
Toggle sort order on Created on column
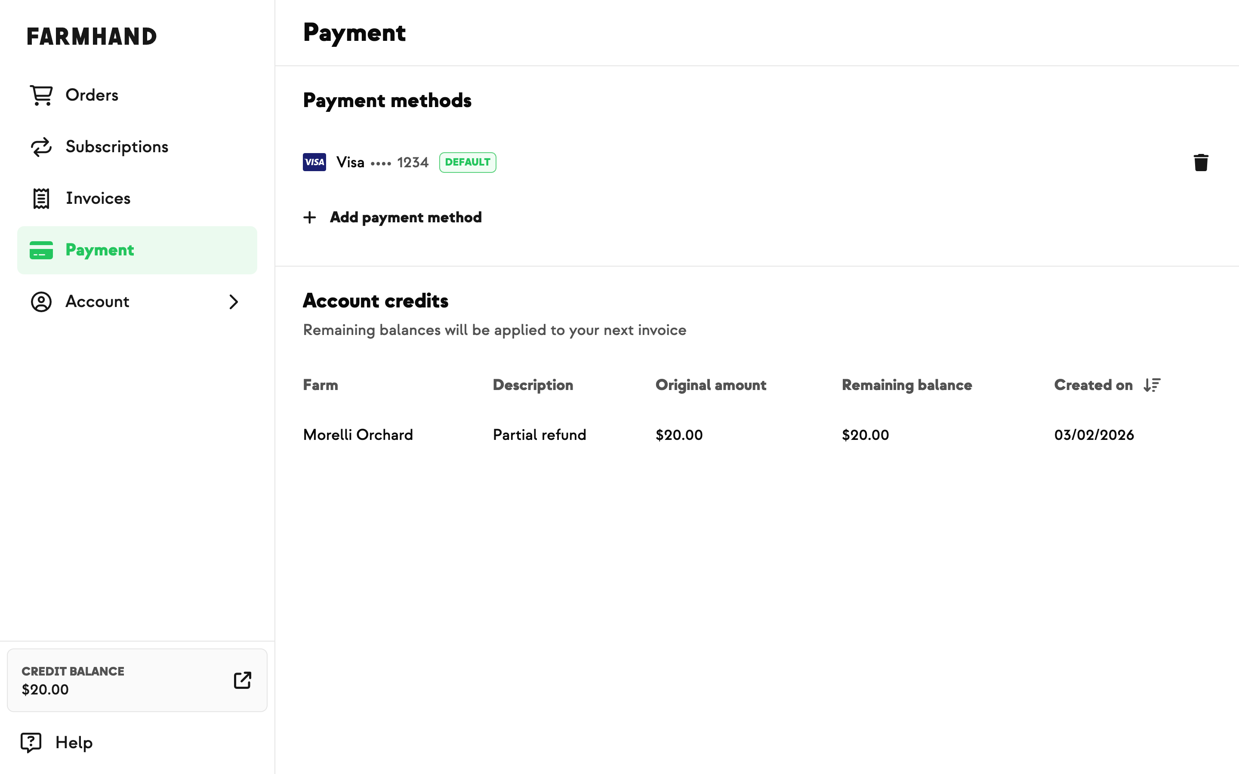(x=1152, y=385)
